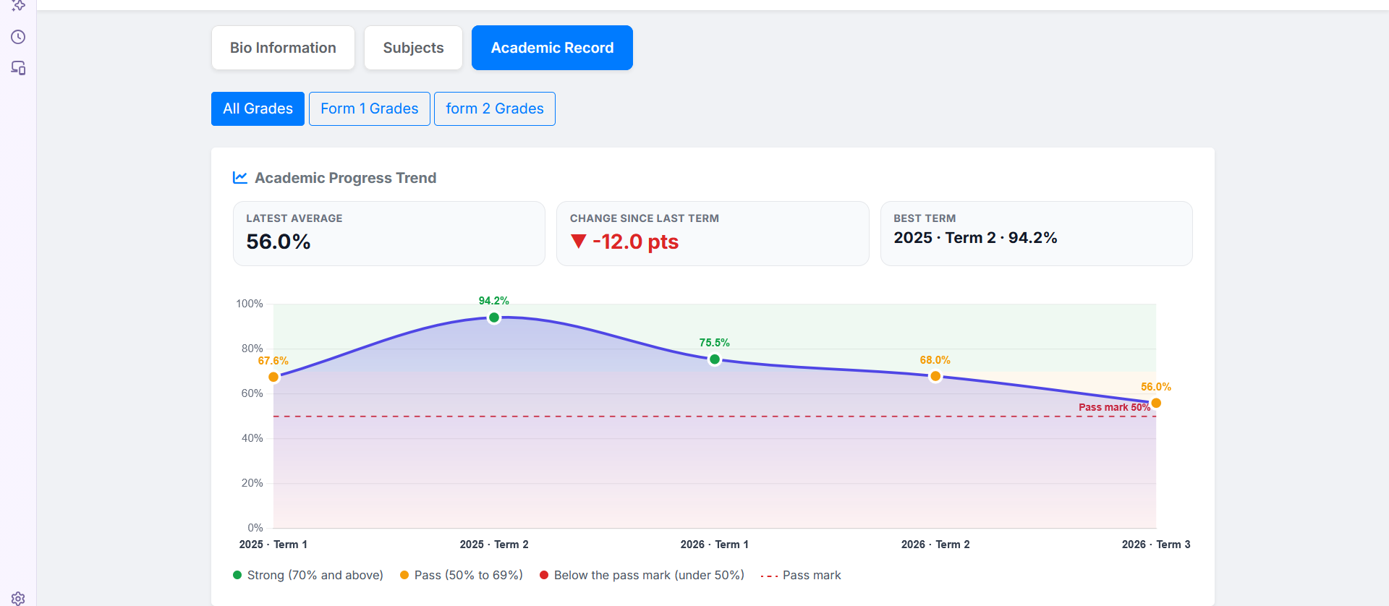Show All Grades
This screenshot has width=1389, height=606.
258,108
